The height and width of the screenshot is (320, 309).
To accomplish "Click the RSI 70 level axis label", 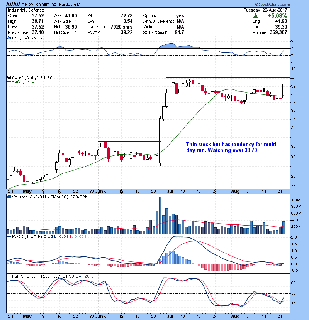I will (x=293, y=48).
